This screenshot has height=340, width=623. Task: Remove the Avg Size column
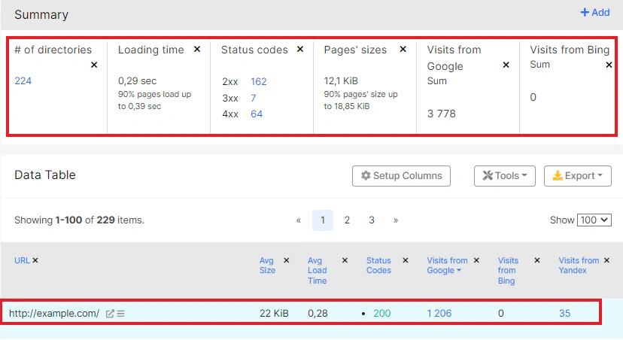coord(290,261)
